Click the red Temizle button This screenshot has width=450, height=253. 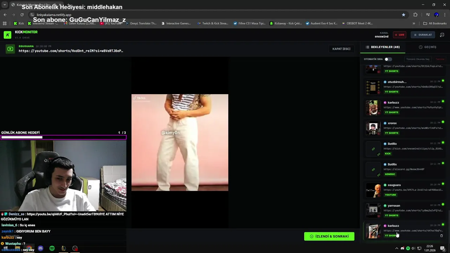[440, 59]
